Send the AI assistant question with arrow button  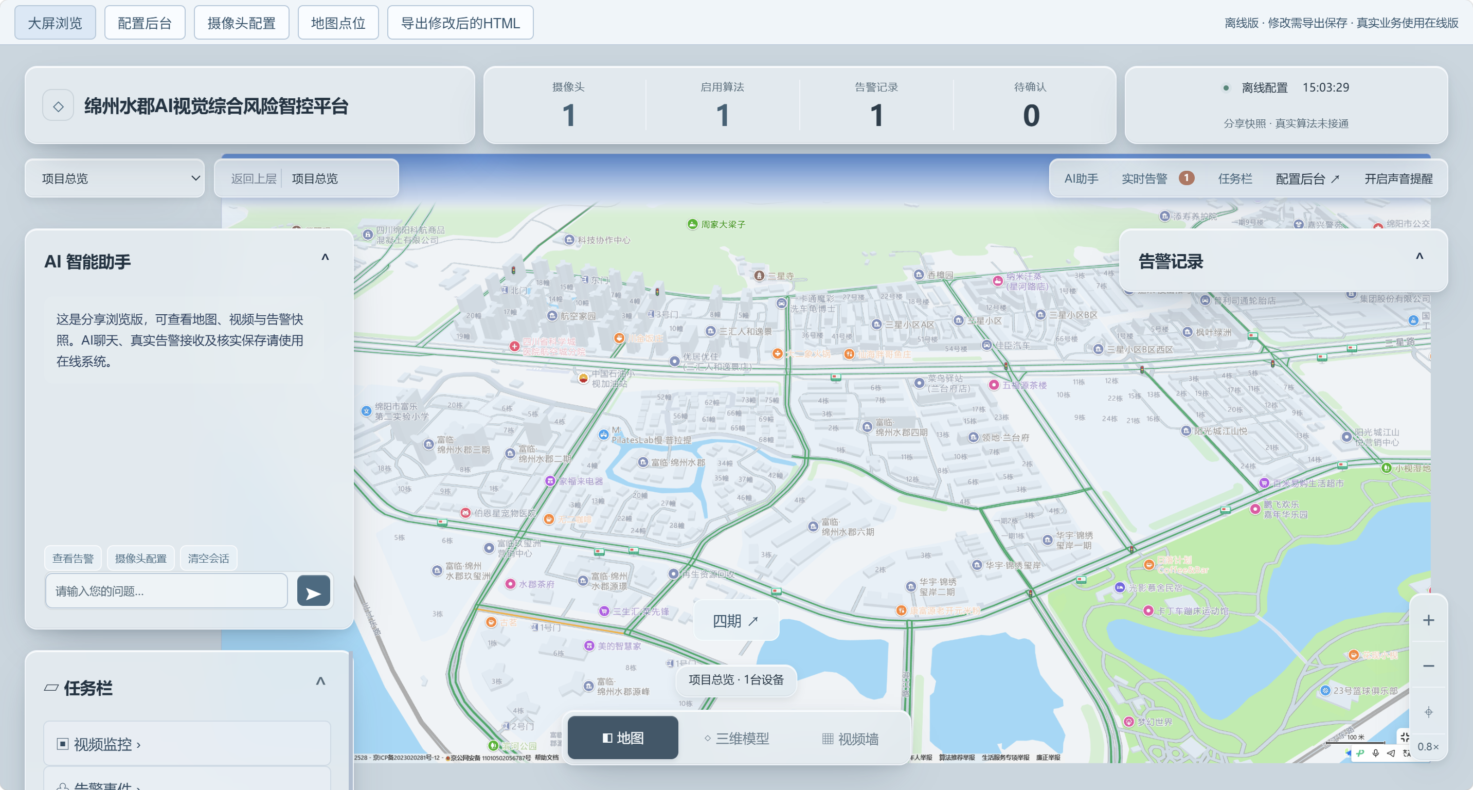tap(313, 591)
